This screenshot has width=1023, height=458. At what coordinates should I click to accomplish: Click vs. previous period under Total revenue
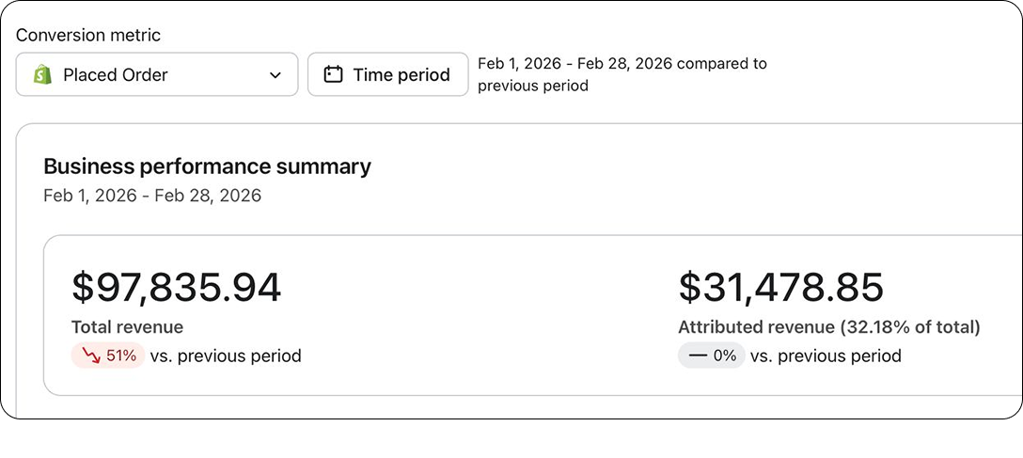click(x=226, y=356)
